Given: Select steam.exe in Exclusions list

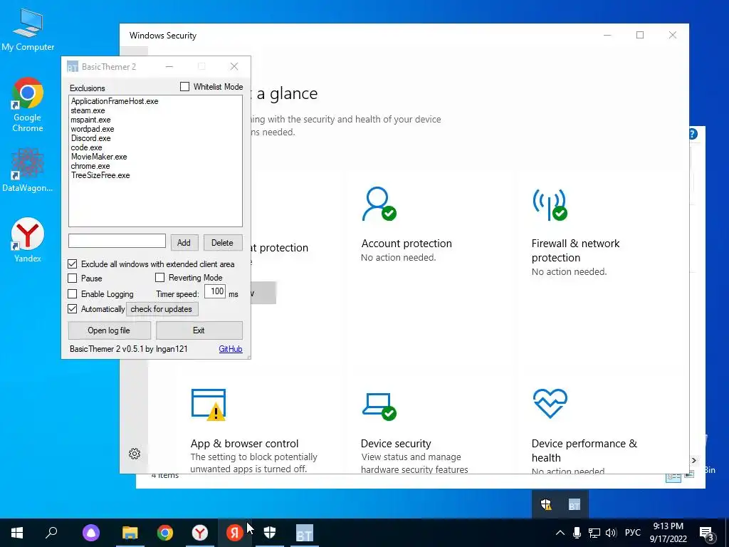Looking at the screenshot, I should coord(88,110).
